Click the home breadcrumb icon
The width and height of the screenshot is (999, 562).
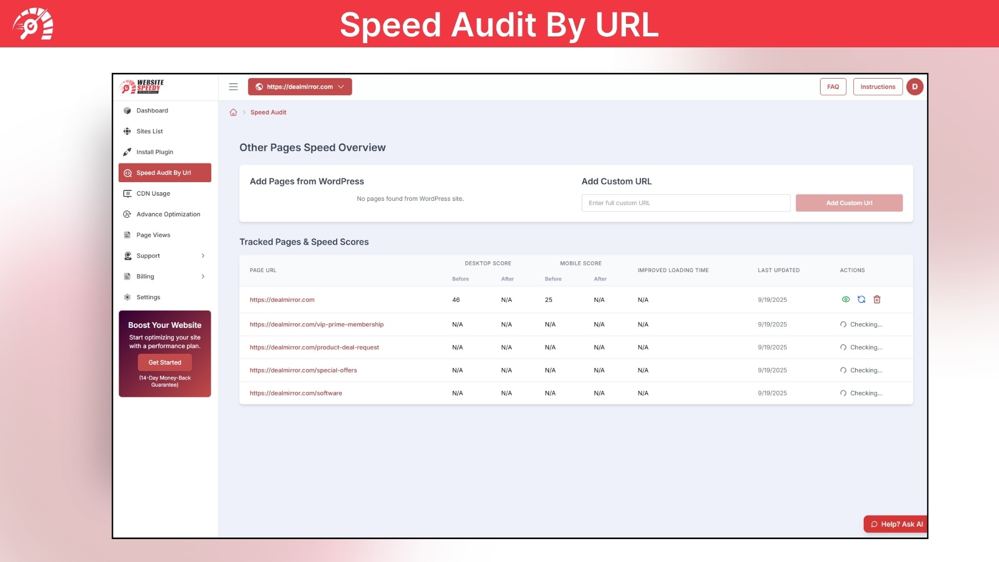(x=233, y=112)
